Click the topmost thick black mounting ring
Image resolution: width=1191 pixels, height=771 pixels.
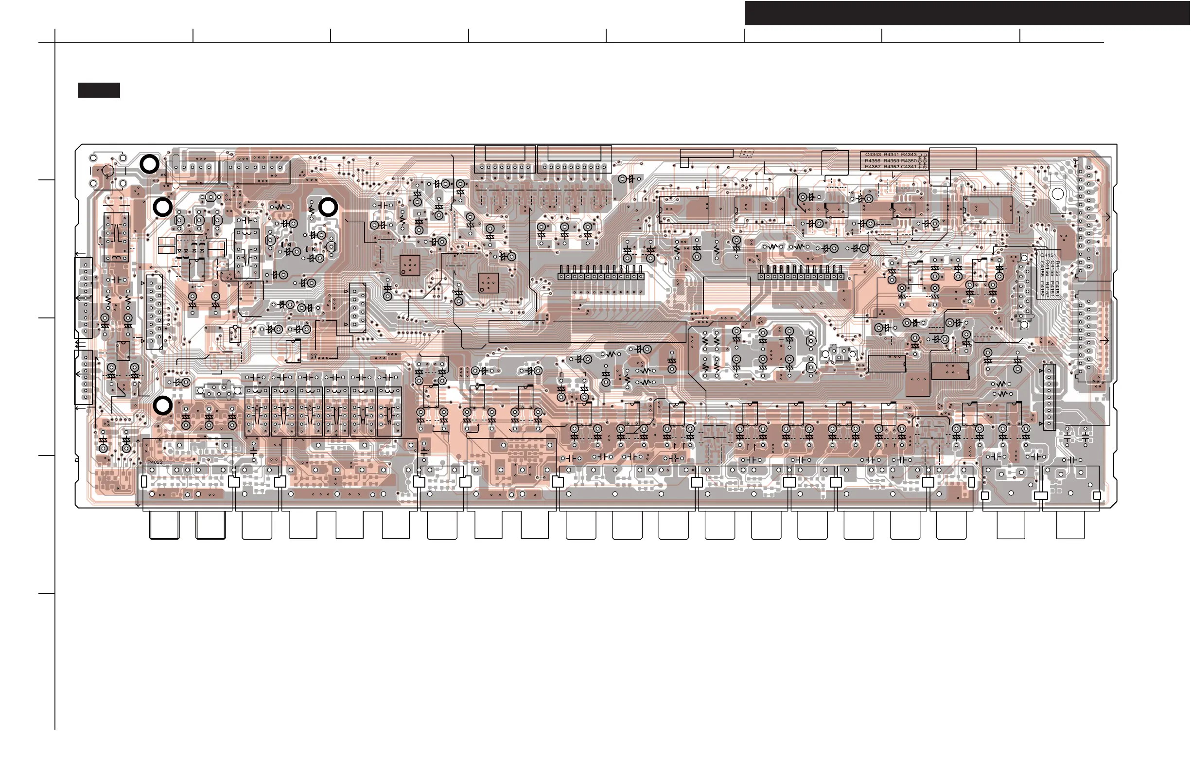coord(150,164)
